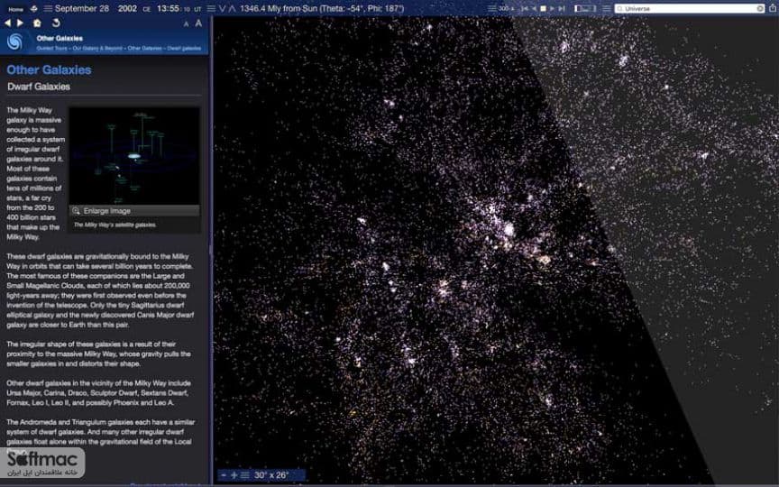The image size is (779, 487).
Task: Run time backward
Action: pos(534,8)
